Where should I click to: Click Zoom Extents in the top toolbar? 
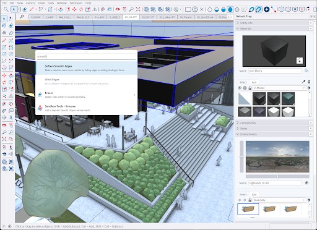pyautogui.click(x=138, y=9)
